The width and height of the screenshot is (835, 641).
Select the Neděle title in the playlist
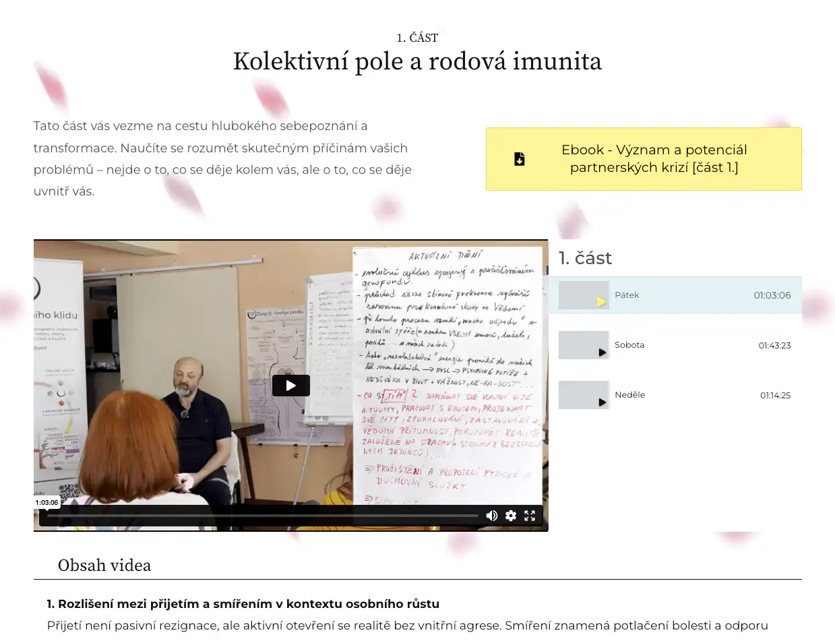[x=629, y=395]
